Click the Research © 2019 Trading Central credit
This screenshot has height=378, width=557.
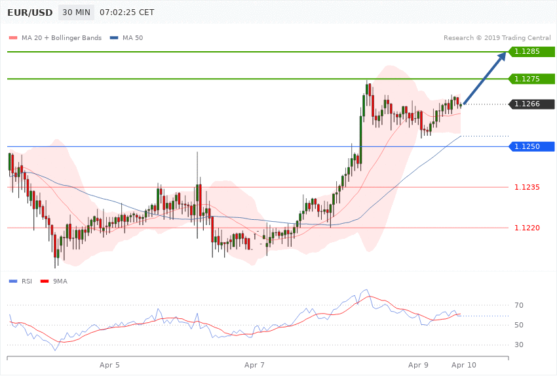497,37
